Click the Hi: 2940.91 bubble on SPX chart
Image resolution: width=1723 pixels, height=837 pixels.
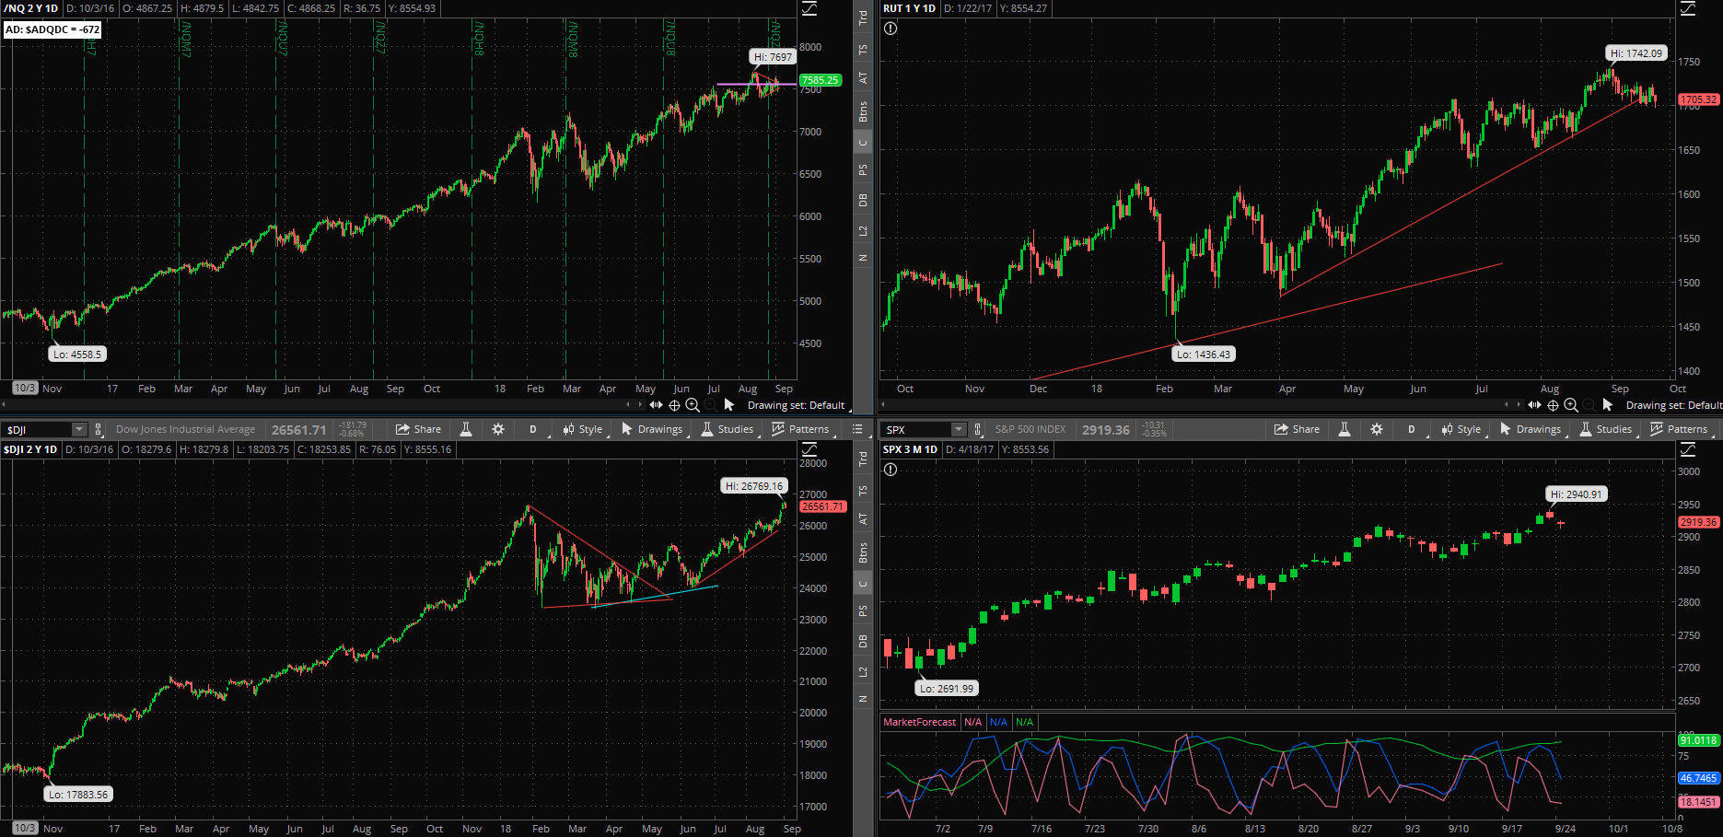coord(1577,494)
